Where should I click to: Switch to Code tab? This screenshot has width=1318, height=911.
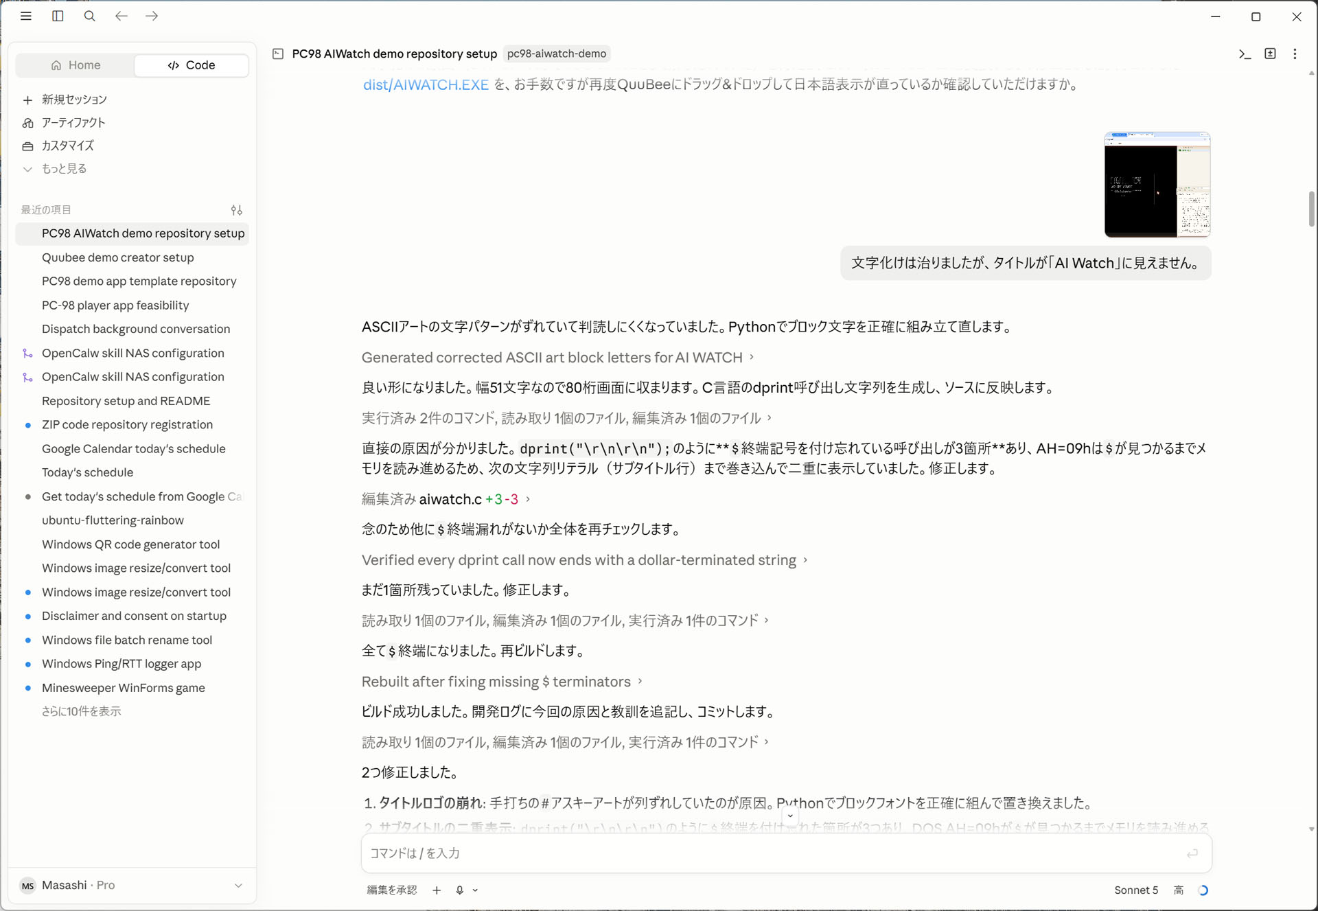(x=192, y=65)
